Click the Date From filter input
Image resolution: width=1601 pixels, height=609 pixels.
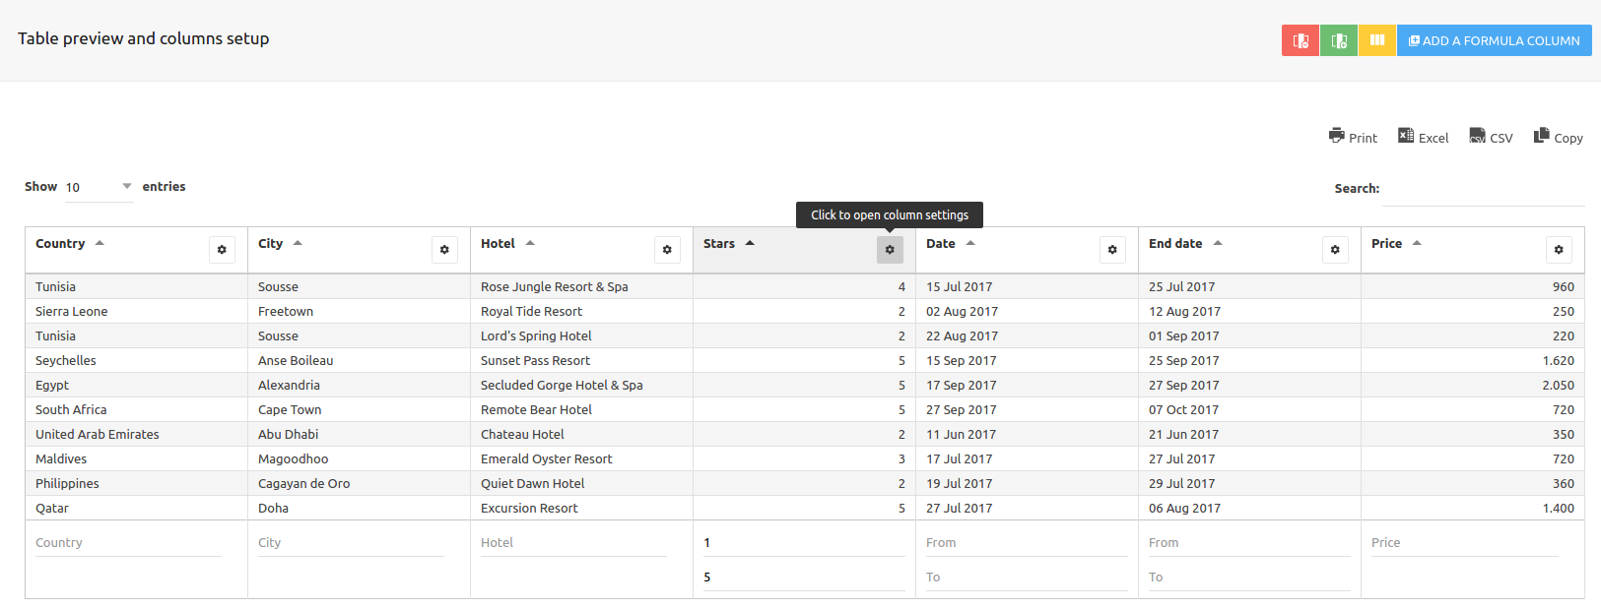coord(1027,543)
